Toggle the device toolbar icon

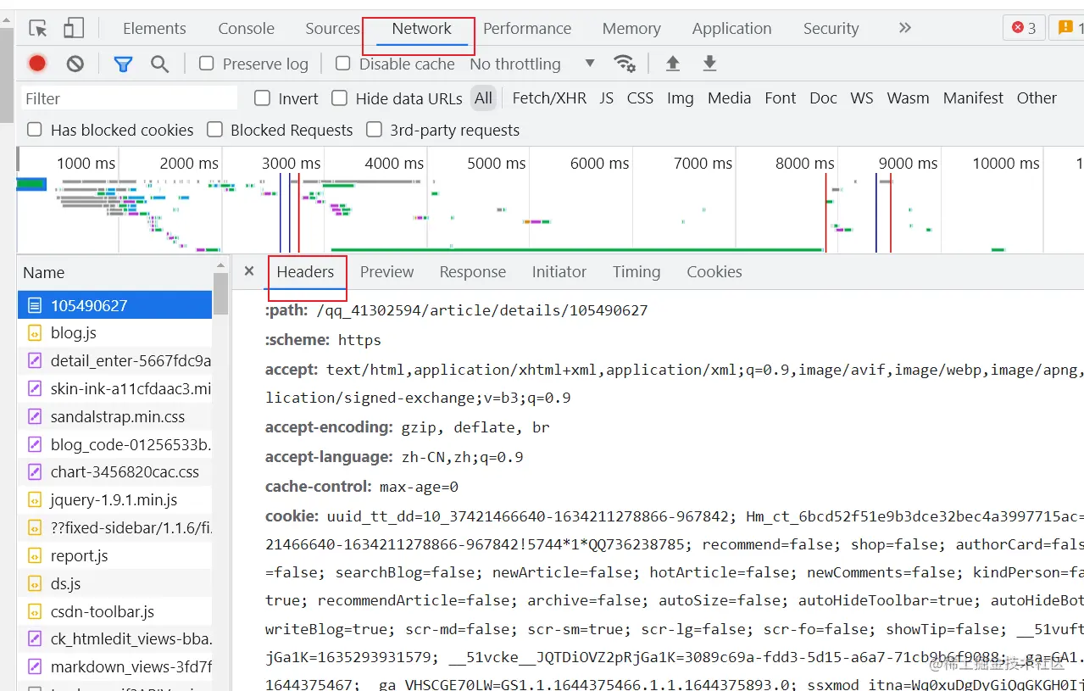75,28
